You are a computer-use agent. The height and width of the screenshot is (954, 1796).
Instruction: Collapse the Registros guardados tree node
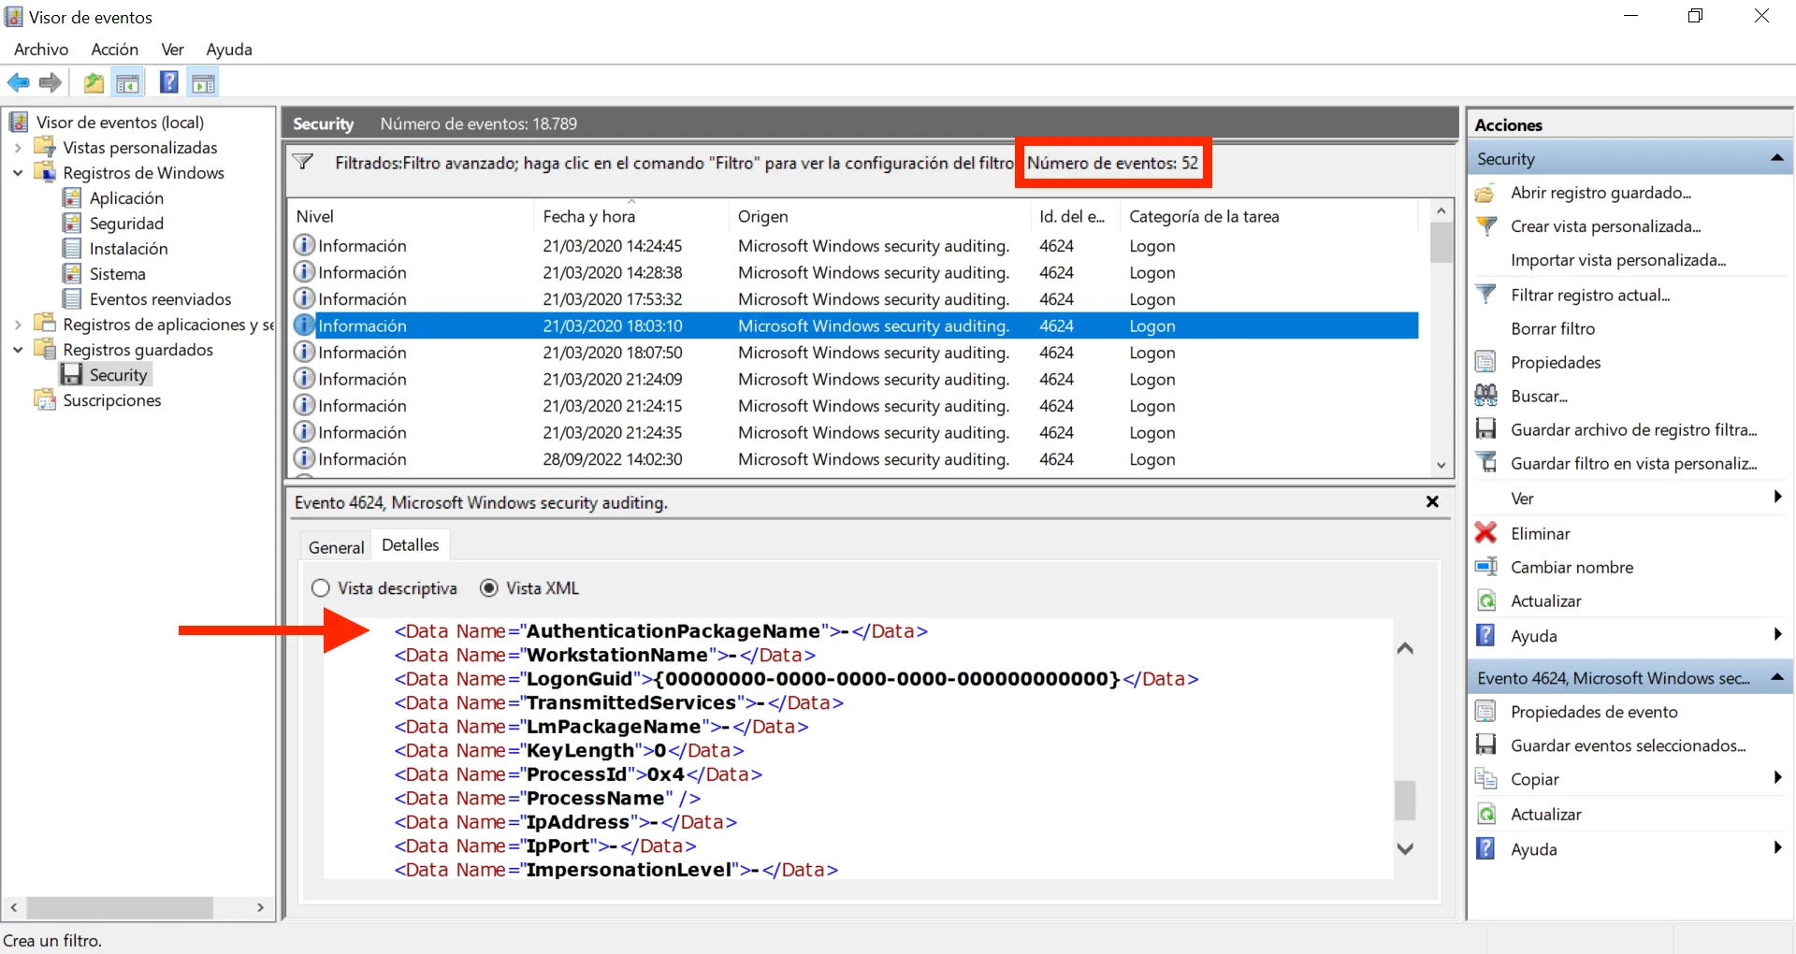point(18,350)
